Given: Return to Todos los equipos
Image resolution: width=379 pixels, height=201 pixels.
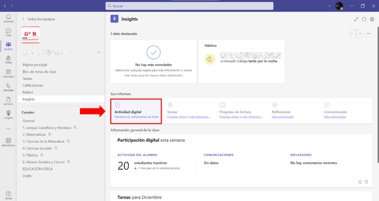Looking at the screenshot, I should tap(38, 19).
